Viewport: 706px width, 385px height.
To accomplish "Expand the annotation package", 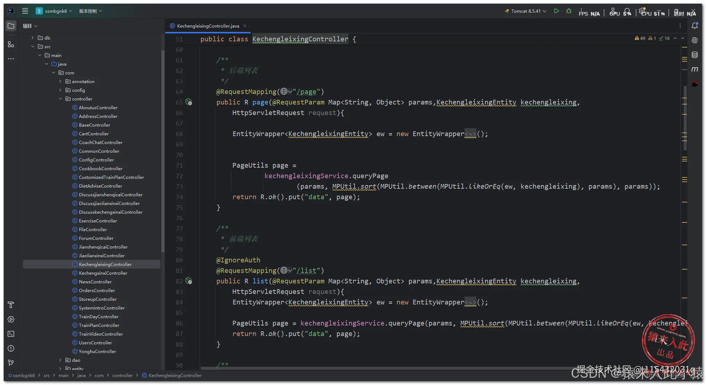I will pos(60,81).
